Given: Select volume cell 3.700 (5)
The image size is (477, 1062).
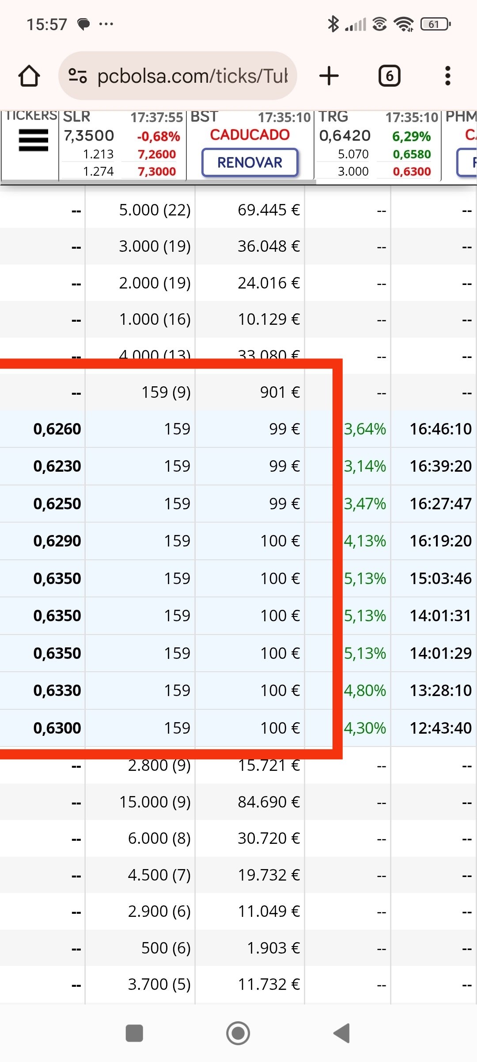Looking at the screenshot, I should point(159,984).
